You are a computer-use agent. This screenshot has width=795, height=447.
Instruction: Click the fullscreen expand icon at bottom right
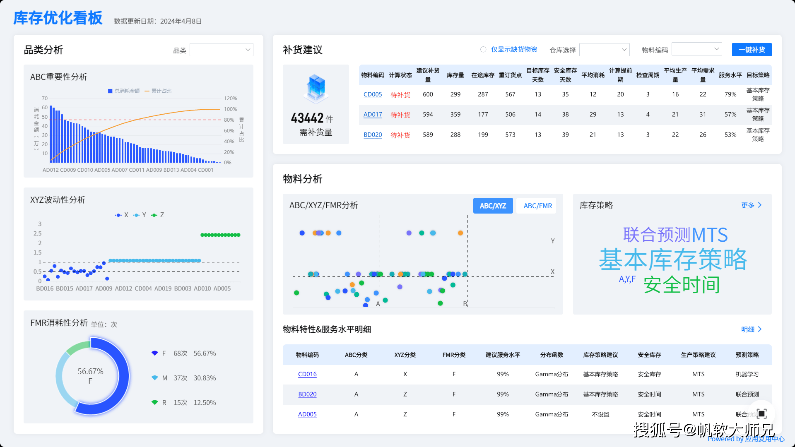coord(762,413)
